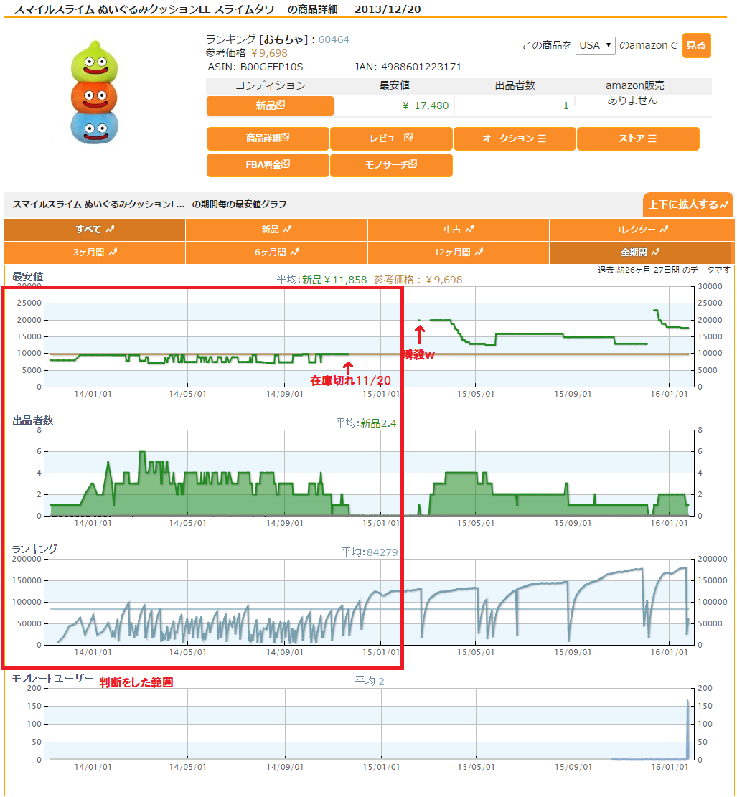Open the FBA料金 fee button
This screenshot has height=797, width=737.
click(x=268, y=165)
